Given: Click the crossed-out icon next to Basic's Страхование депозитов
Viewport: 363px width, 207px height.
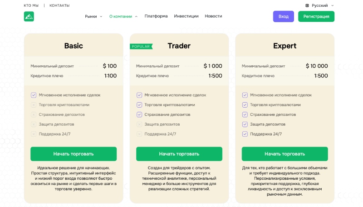Looking at the screenshot, I should [x=34, y=114].
